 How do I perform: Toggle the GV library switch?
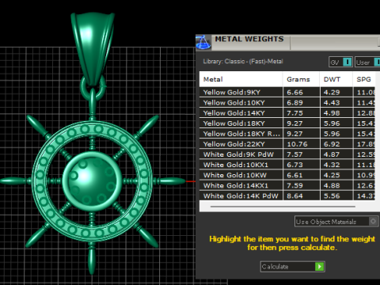[340, 63]
